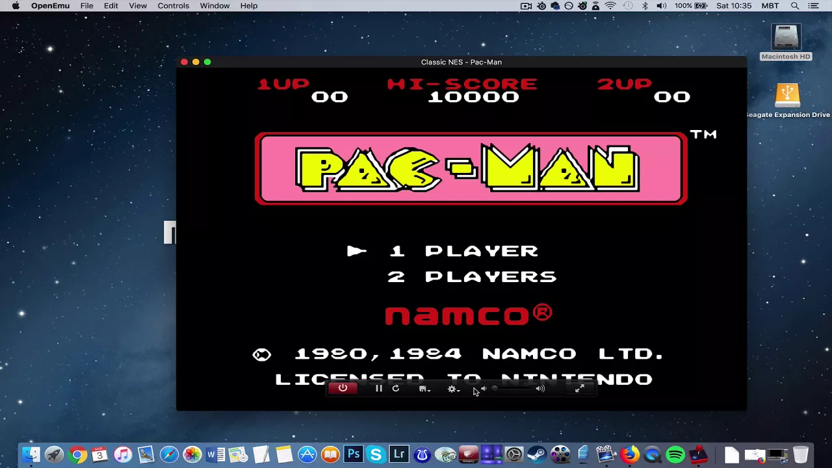This screenshot has width=832, height=468.
Task: Open the Apple menu
Action: [x=15, y=6]
